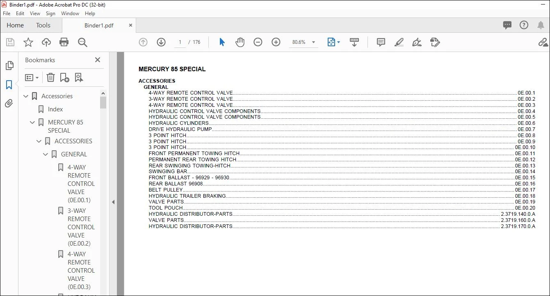Image resolution: width=550 pixels, height=296 pixels.
Task: Share a link to the file
Action: point(543,42)
